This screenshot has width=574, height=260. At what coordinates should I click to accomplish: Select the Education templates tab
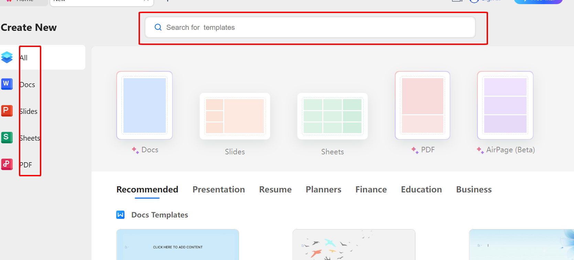point(421,190)
